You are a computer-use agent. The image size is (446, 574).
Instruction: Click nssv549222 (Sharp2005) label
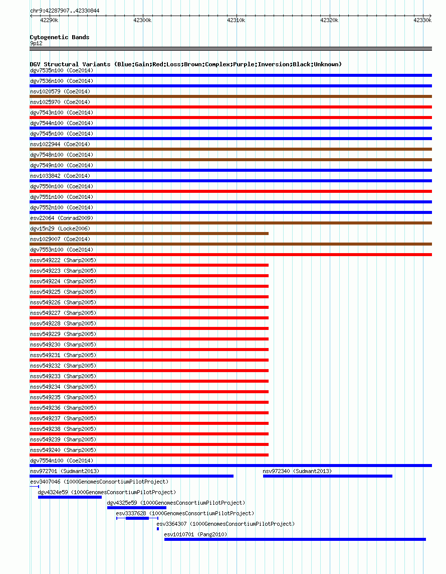pyautogui.click(x=63, y=260)
